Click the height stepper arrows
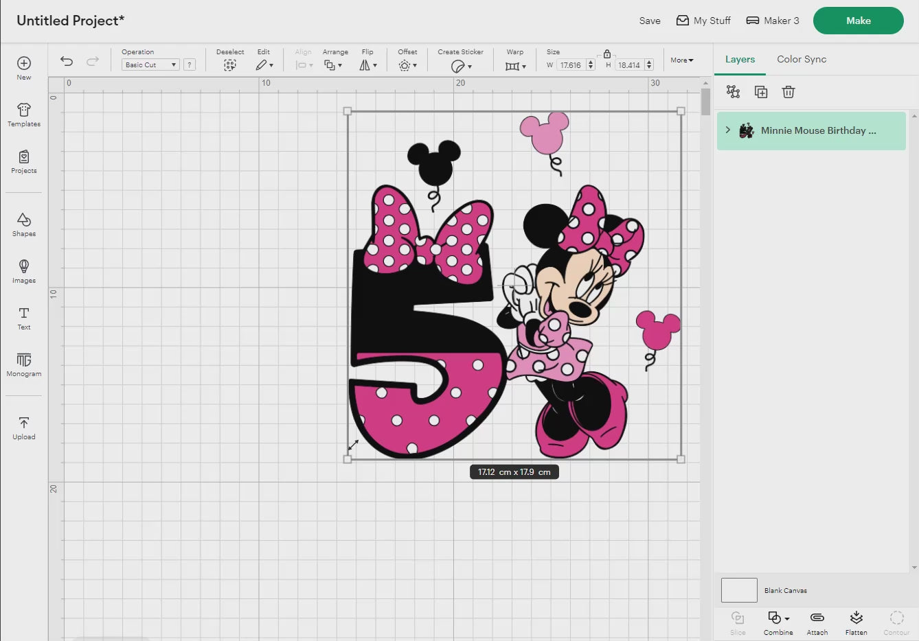919x641 pixels. click(649, 65)
